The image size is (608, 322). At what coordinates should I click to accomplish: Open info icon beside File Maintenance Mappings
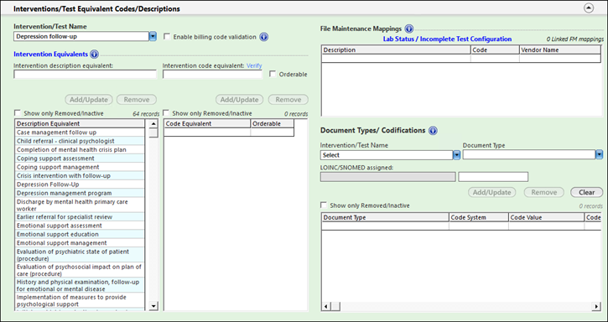pyautogui.click(x=408, y=29)
